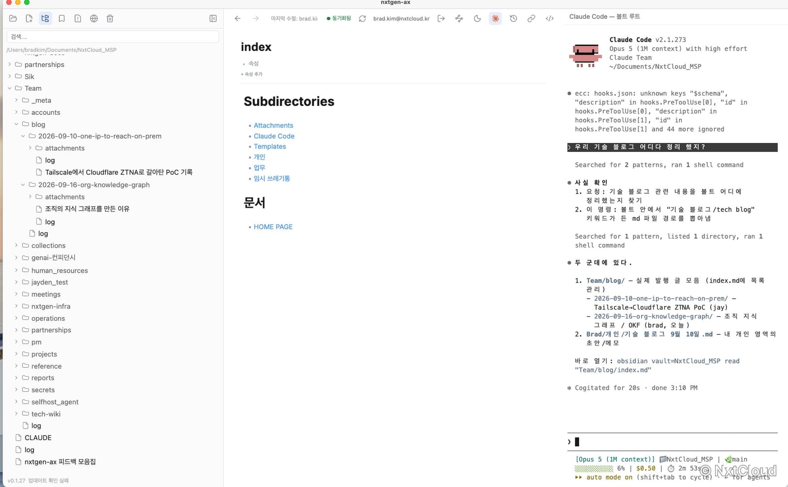
Task: Open the trash icon in sidebar toolbar
Action: click(110, 18)
